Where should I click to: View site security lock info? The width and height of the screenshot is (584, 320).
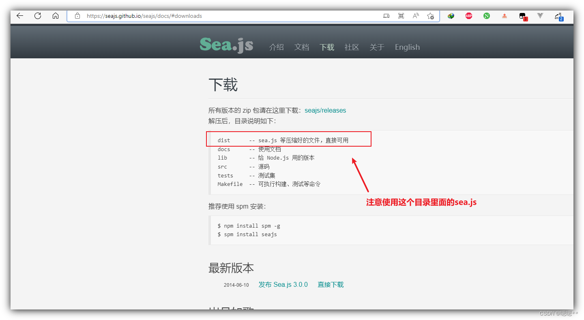tap(77, 16)
